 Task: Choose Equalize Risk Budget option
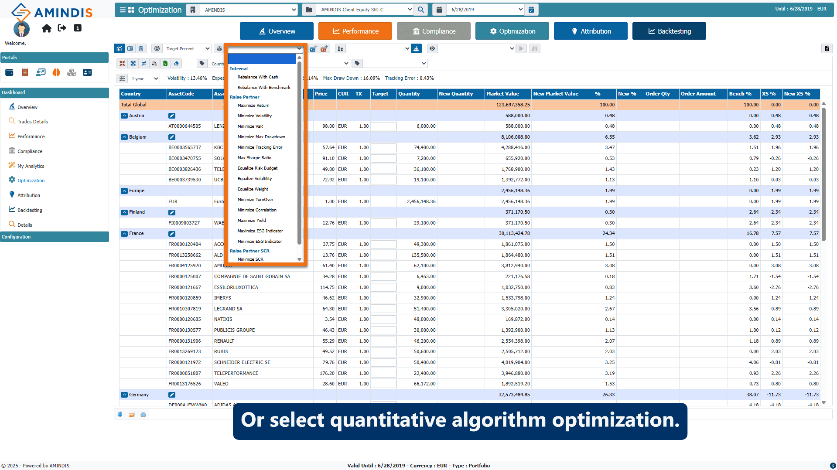coord(257,168)
